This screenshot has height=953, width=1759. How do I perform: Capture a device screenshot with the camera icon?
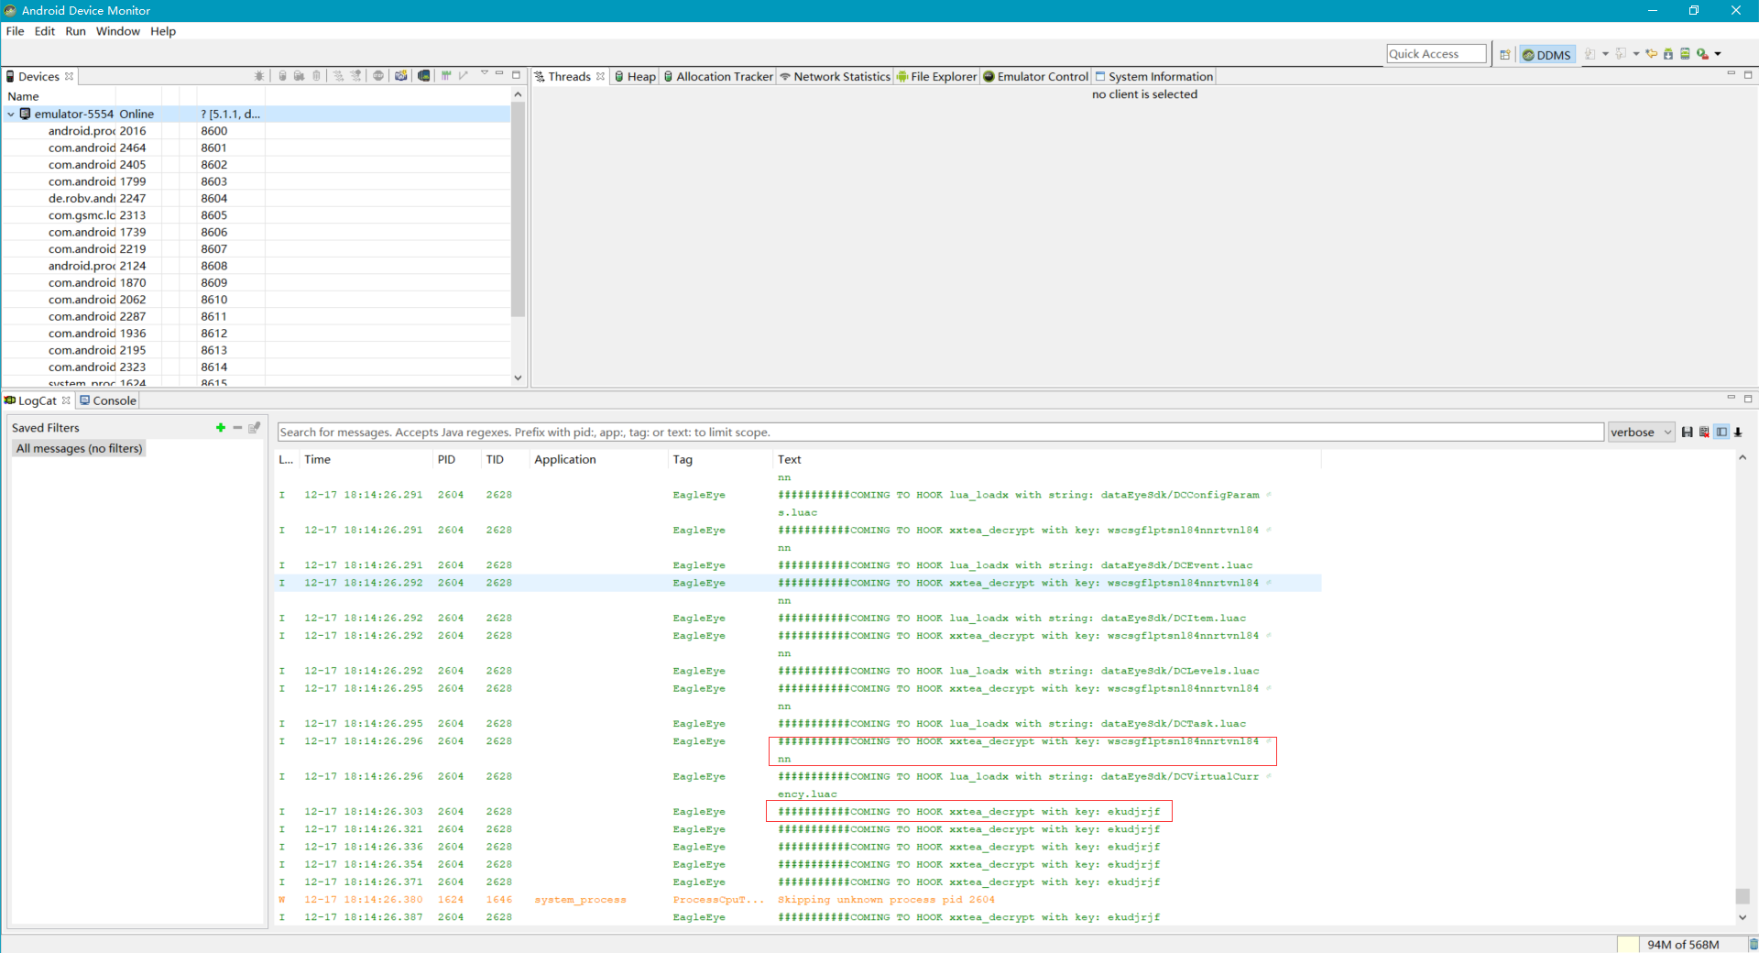[401, 76]
